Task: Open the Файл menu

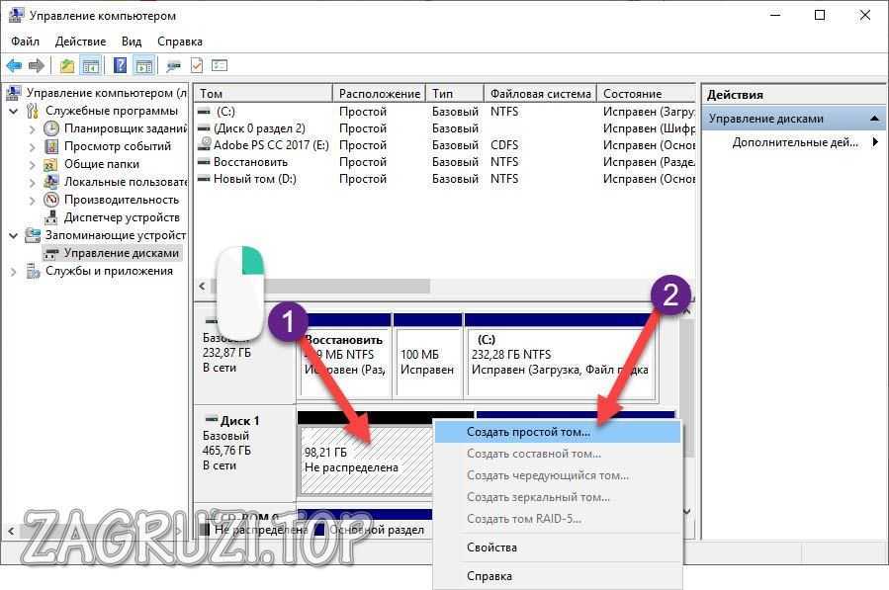Action: [25, 42]
